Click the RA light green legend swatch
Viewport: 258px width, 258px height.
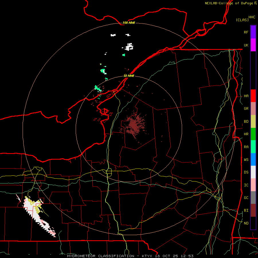point(253,147)
